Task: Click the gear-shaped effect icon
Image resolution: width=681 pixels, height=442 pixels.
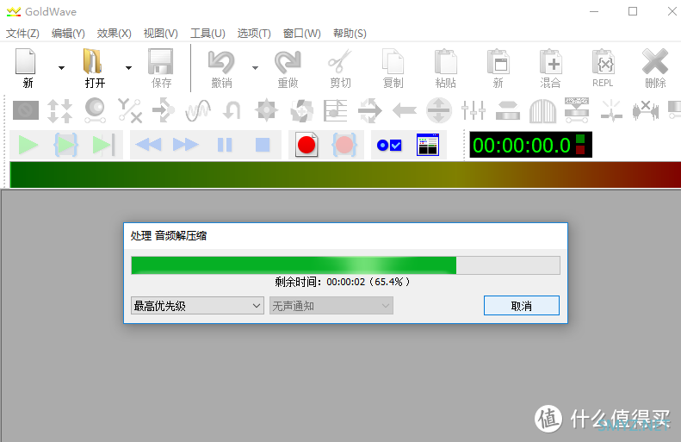Action: (x=266, y=110)
